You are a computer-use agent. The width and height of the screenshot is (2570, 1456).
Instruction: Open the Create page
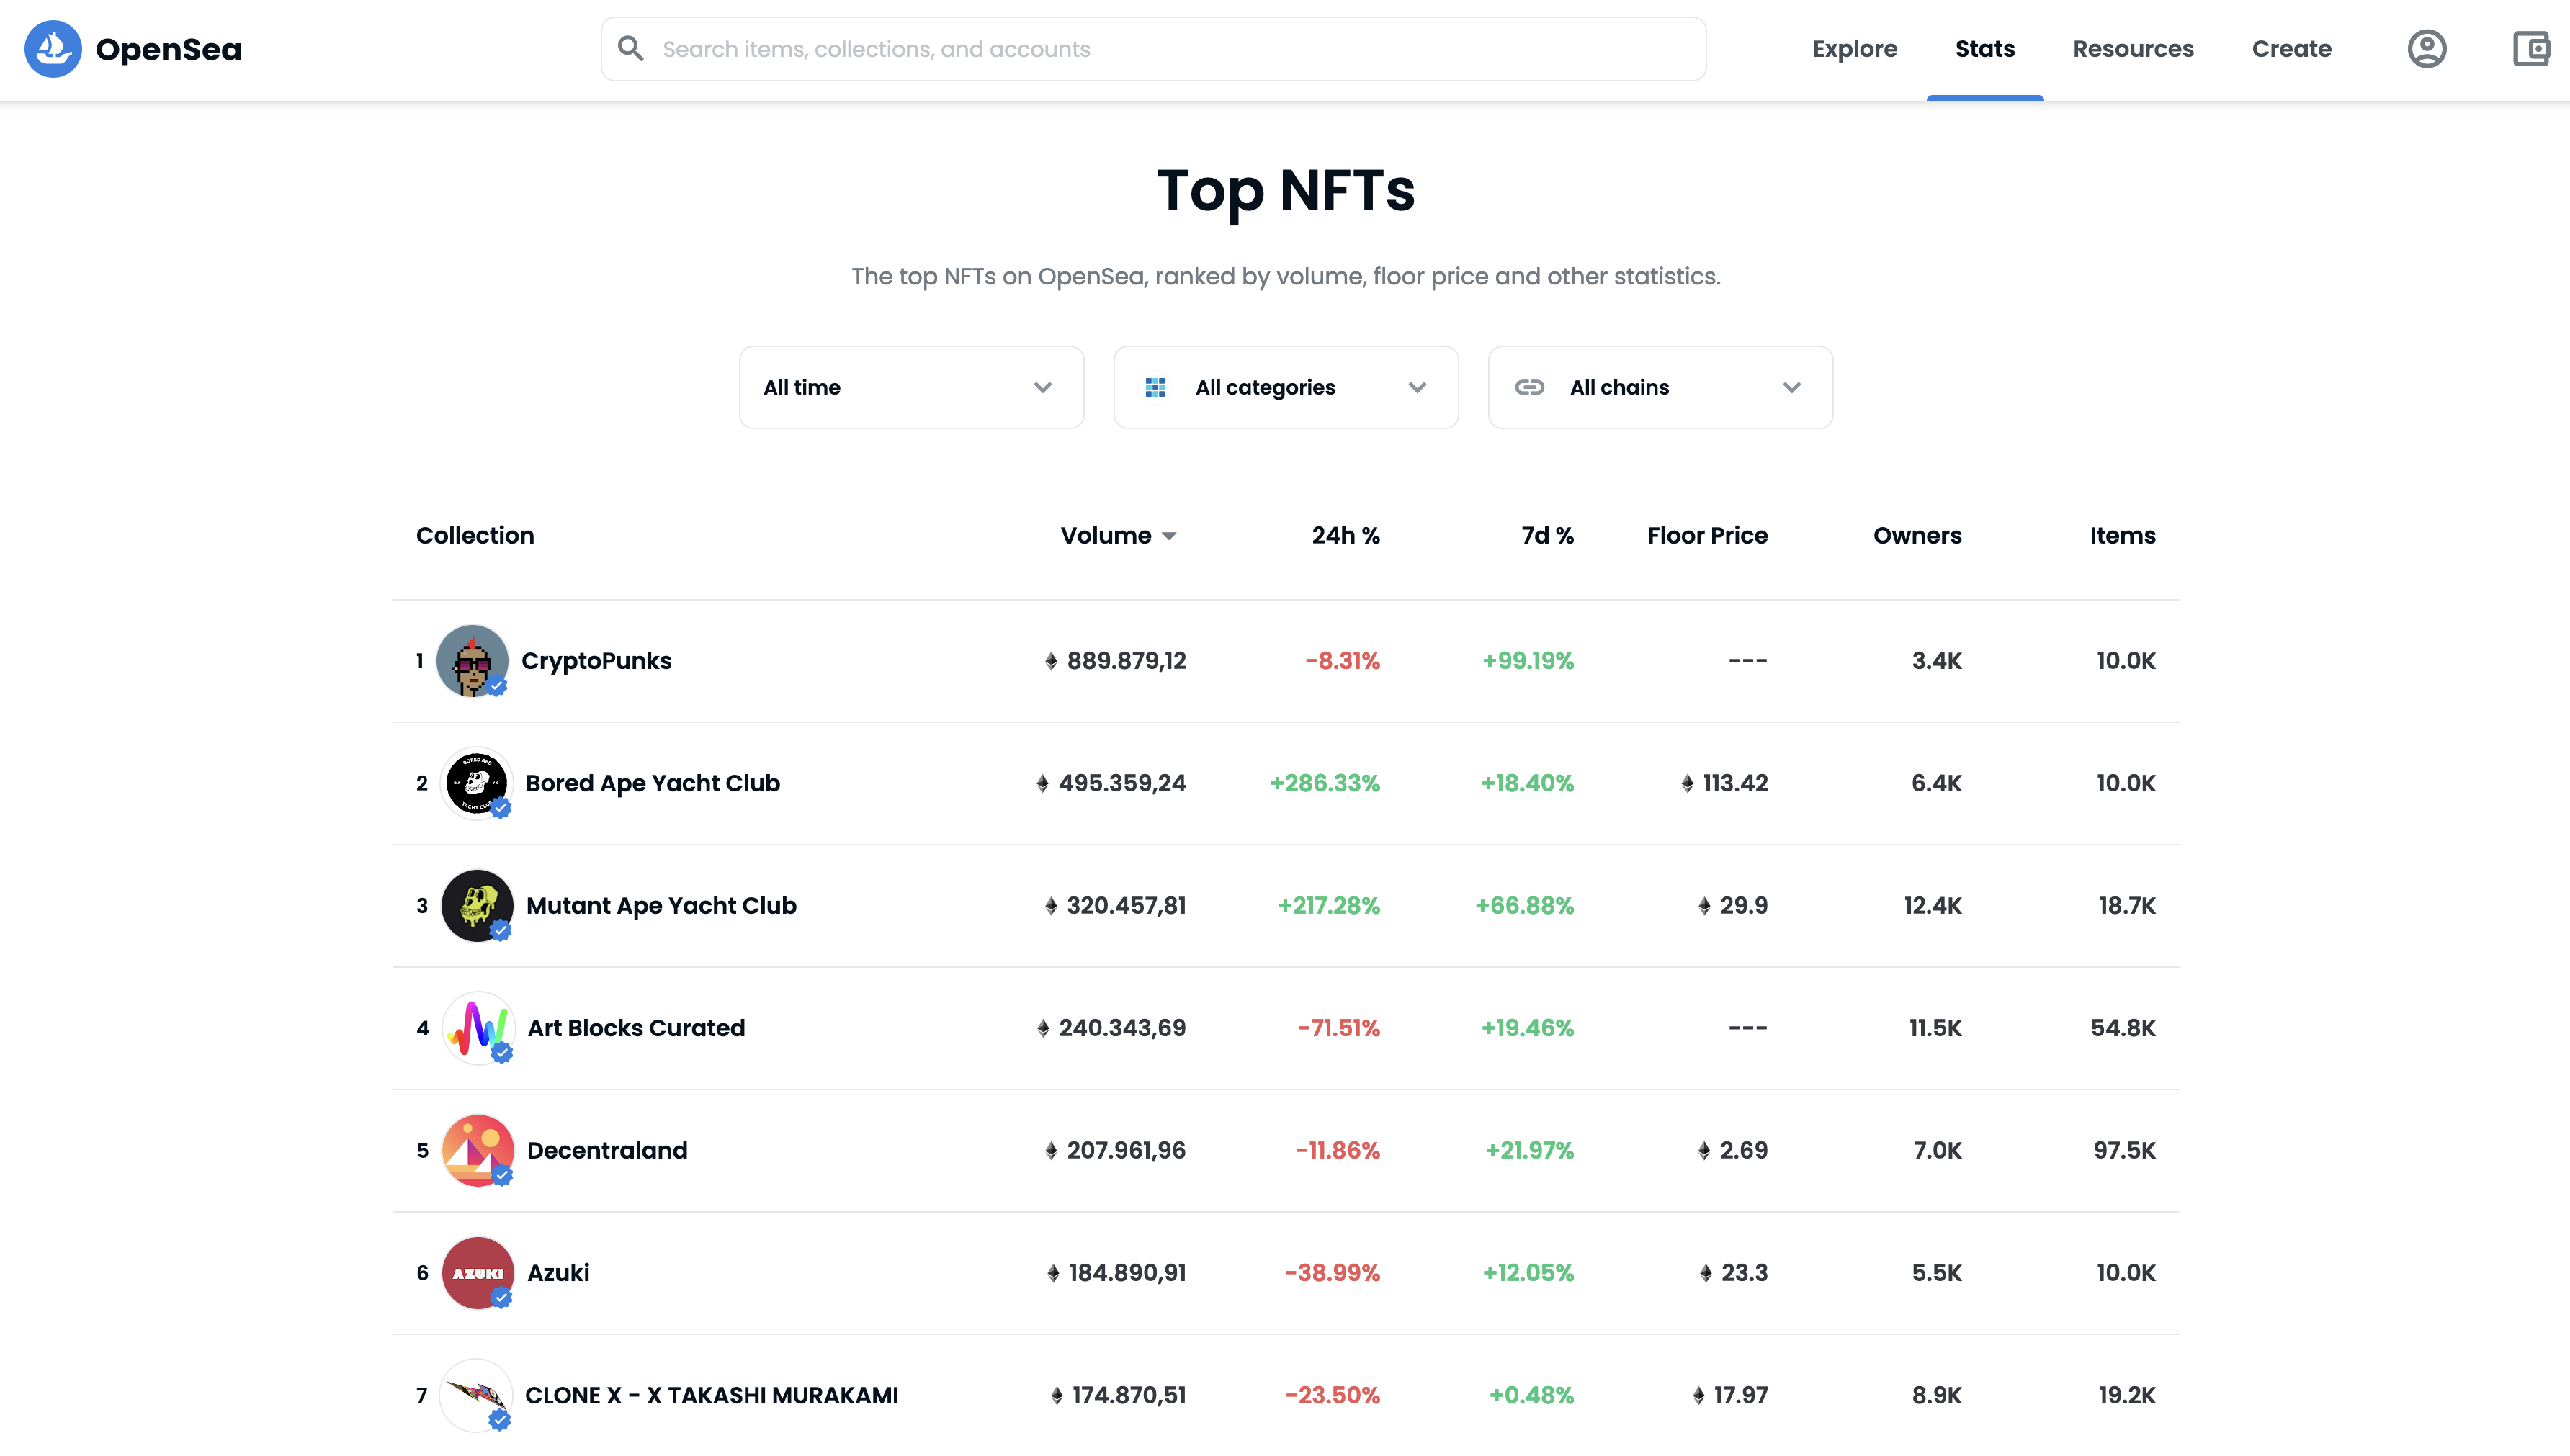(x=2292, y=49)
